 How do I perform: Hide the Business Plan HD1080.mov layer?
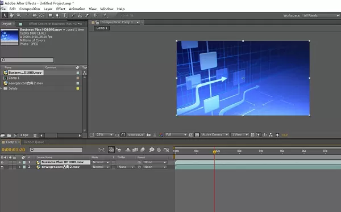(x=2, y=162)
